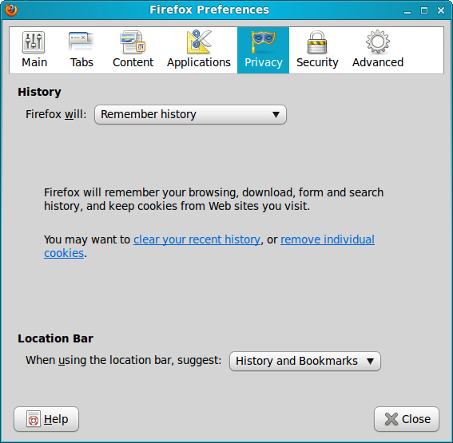This screenshot has height=443, width=453.
Task: Switch to the Advanced tab label
Action: coord(378,62)
